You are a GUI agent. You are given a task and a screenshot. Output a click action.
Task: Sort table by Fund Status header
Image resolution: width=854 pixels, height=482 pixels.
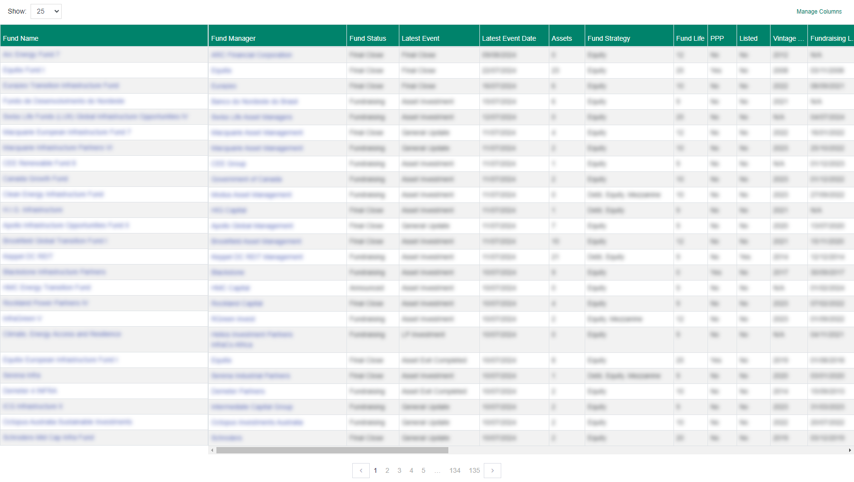tap(367, 38)
